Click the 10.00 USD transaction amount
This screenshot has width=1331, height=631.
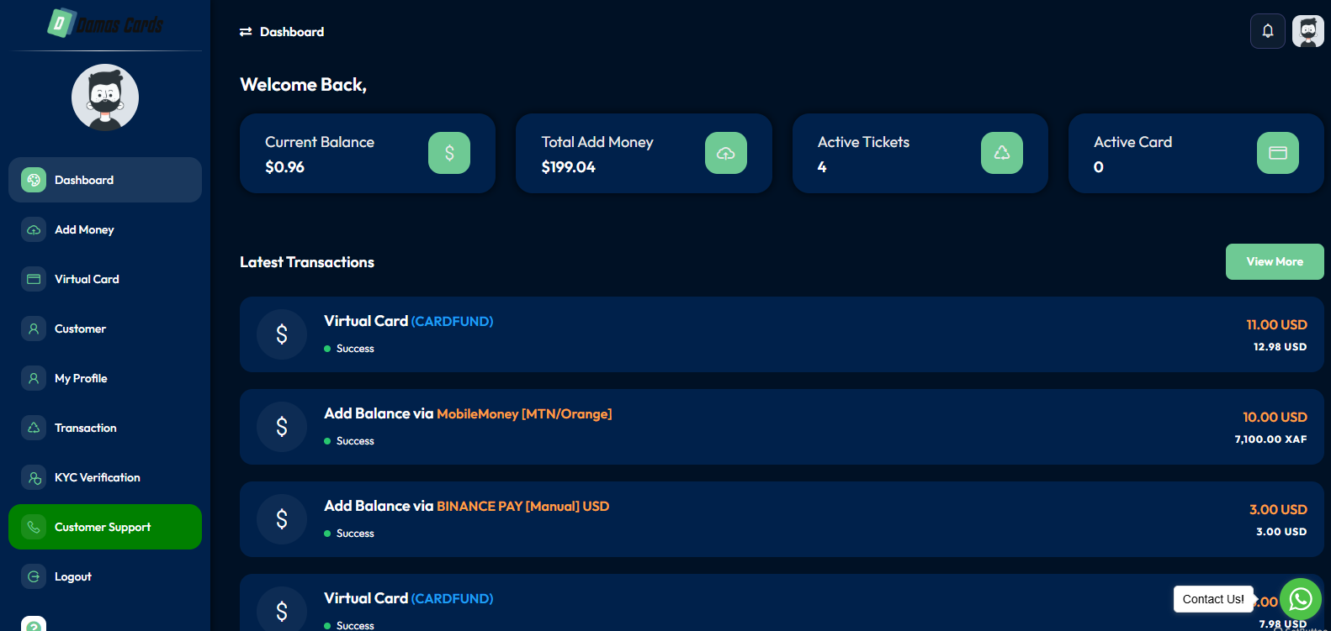1275,417
